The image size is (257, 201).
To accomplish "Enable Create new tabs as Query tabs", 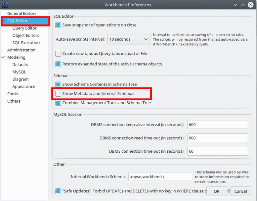I will (x=58, y=54).
